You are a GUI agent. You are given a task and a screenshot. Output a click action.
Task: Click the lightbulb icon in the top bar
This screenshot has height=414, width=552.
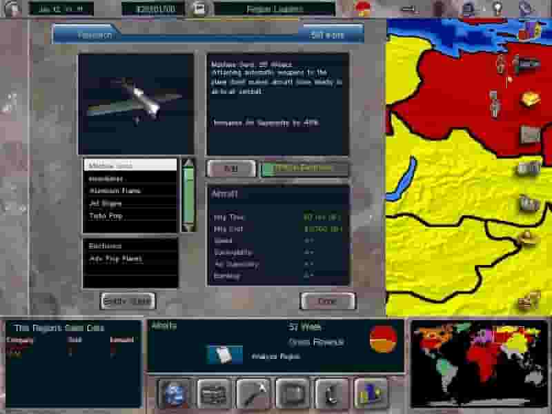click(498, 7)
